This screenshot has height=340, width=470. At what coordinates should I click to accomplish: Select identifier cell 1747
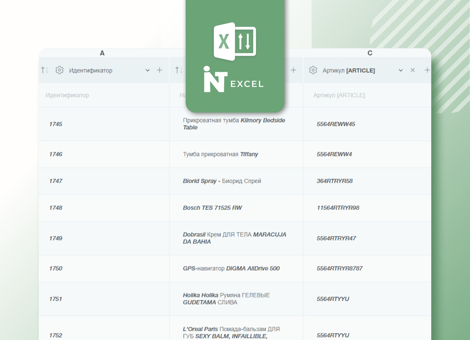tap(56, 181)
